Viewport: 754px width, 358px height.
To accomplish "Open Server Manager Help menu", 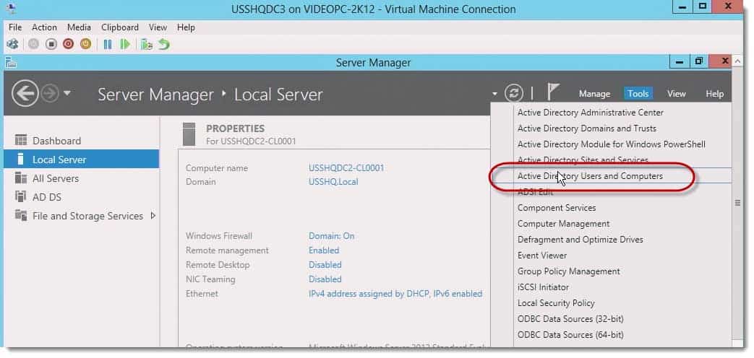I will [x=714, y=94].
